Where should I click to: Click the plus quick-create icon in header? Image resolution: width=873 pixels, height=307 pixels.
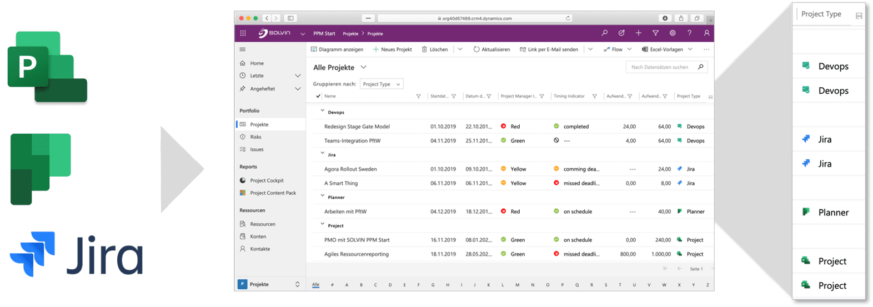[639, 33]
